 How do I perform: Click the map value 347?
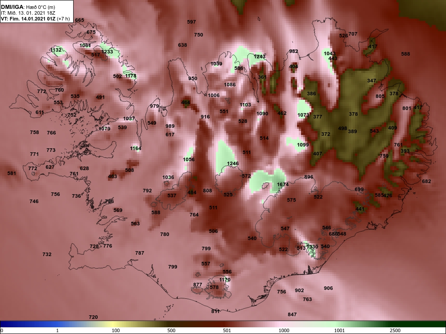(372, 81)
